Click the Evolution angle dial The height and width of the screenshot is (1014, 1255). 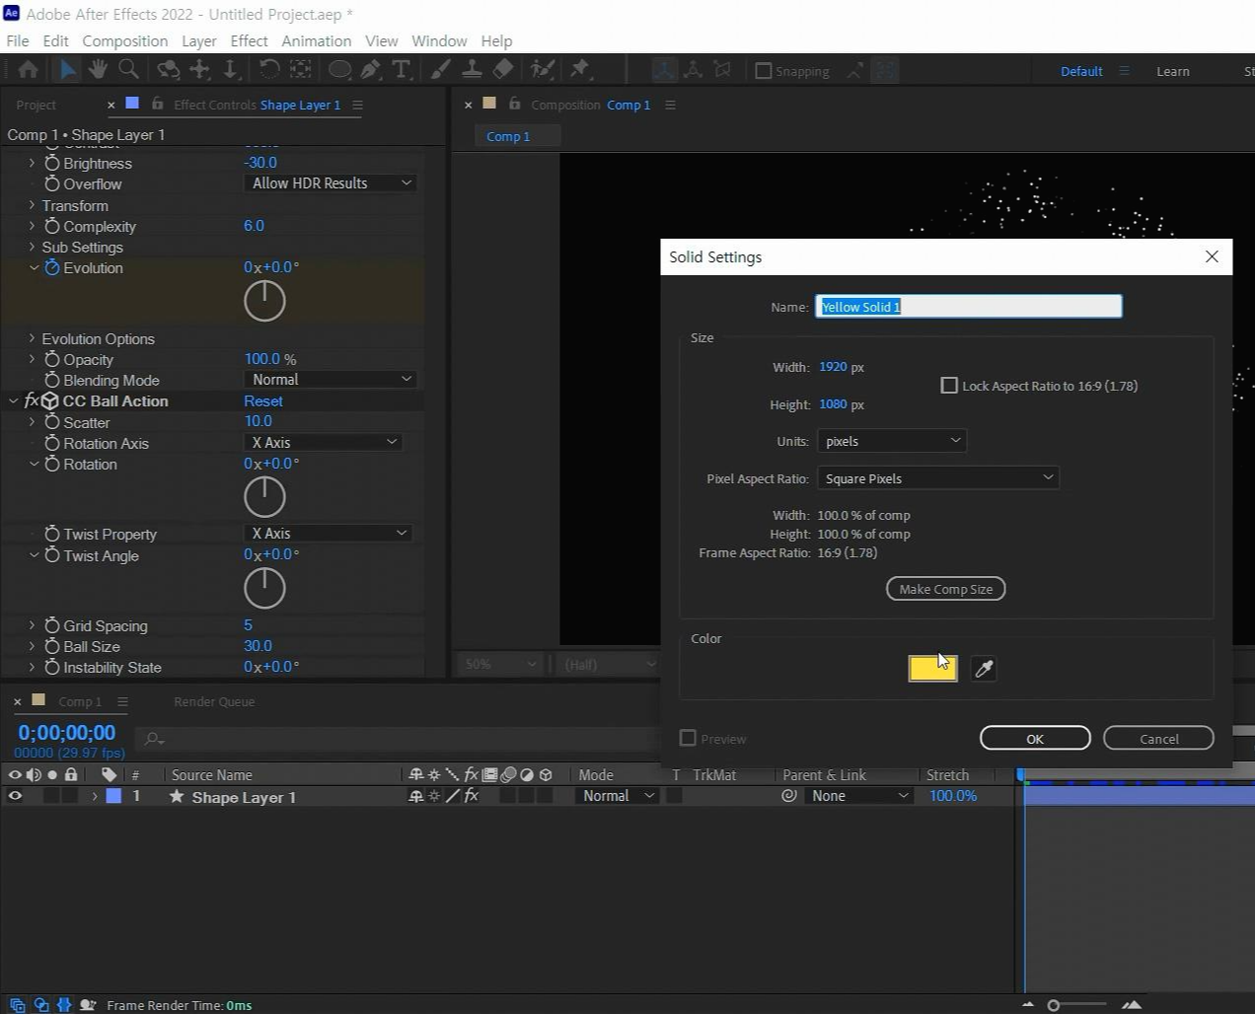pos(264,301)
